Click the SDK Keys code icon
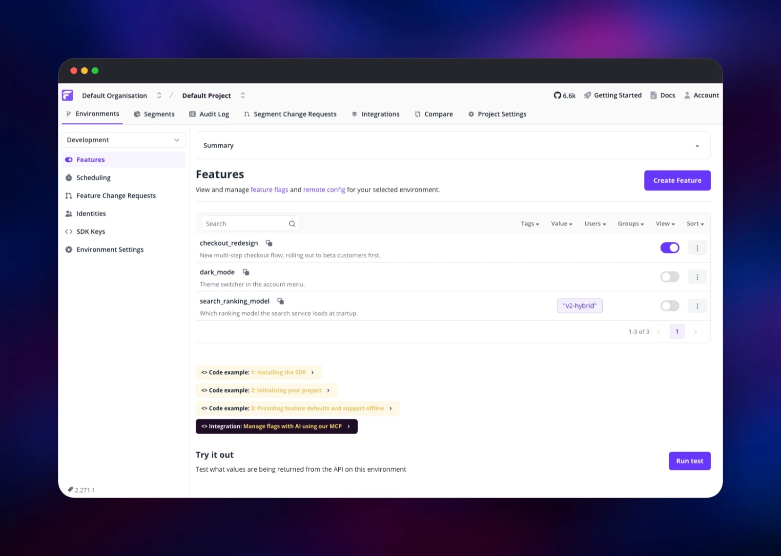 [x=69, y=232]
